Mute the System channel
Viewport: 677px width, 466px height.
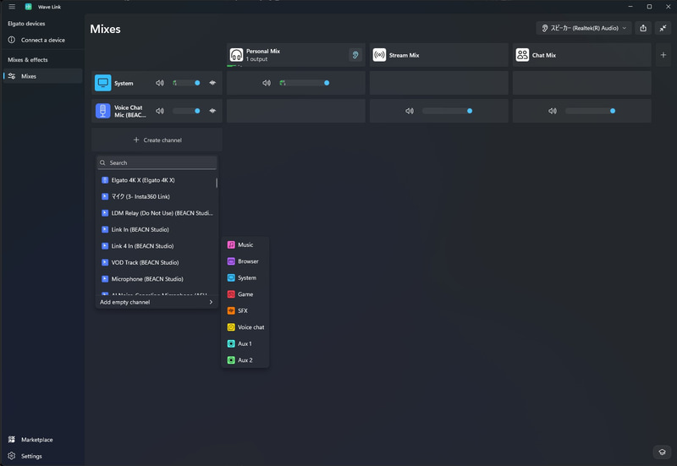pyautogui.click(x=160, y=83)
